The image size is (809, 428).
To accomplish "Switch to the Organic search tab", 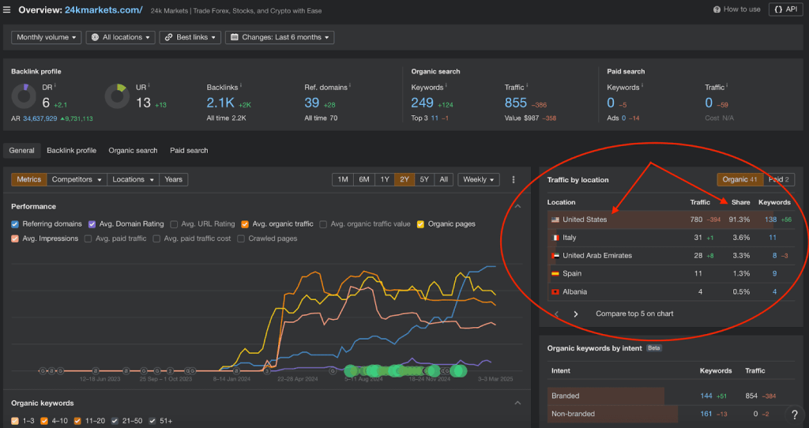I will [x=133, y=151].
